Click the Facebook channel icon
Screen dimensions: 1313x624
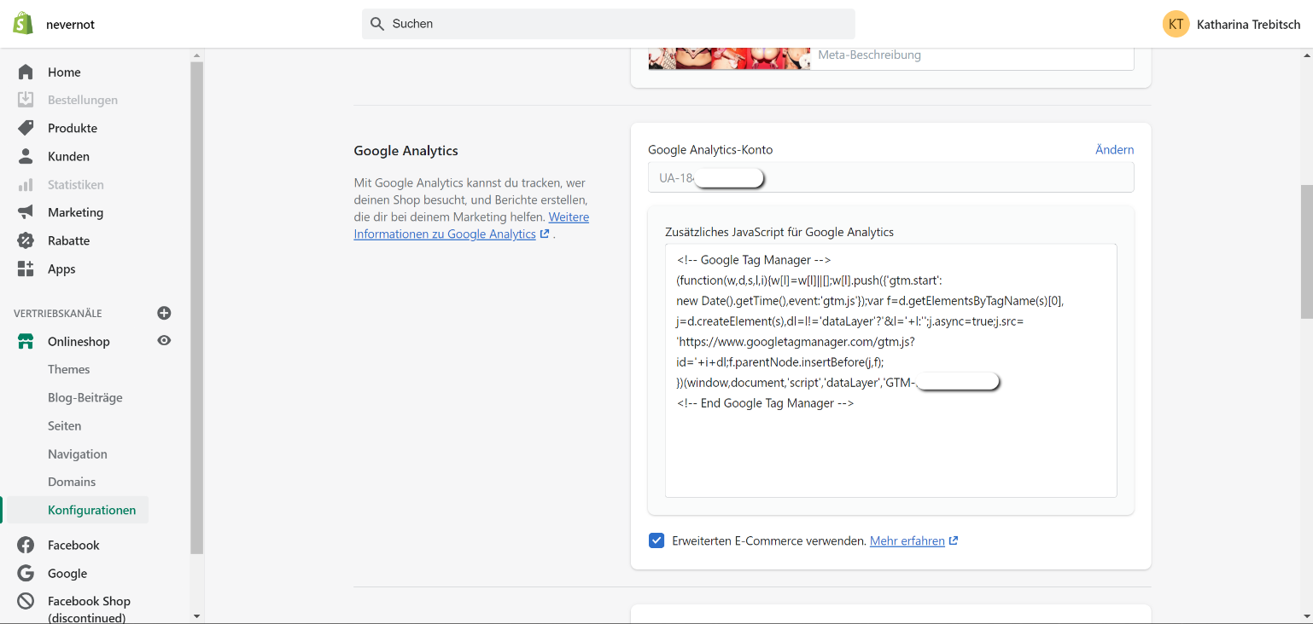pyautogui.click(x=26, y=546)
